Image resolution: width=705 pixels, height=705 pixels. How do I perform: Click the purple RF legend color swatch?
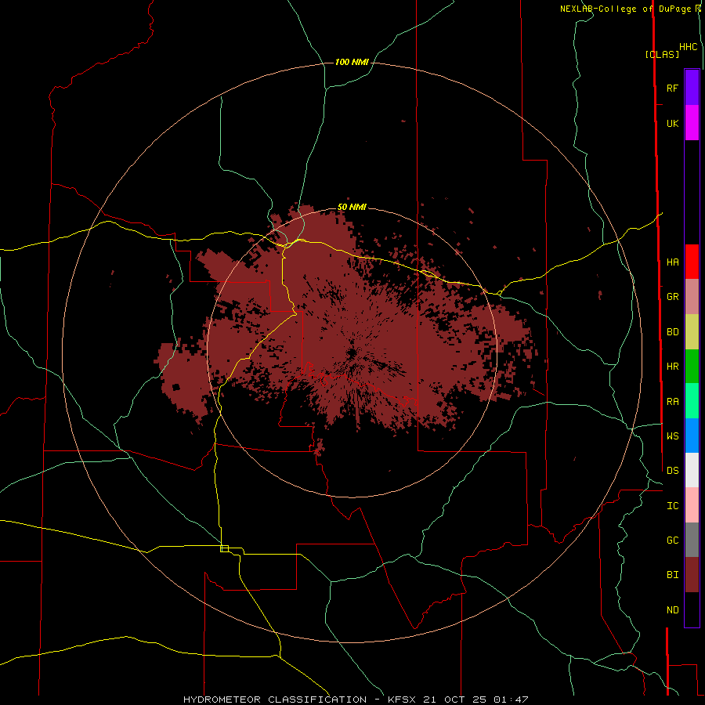point(692,88)
